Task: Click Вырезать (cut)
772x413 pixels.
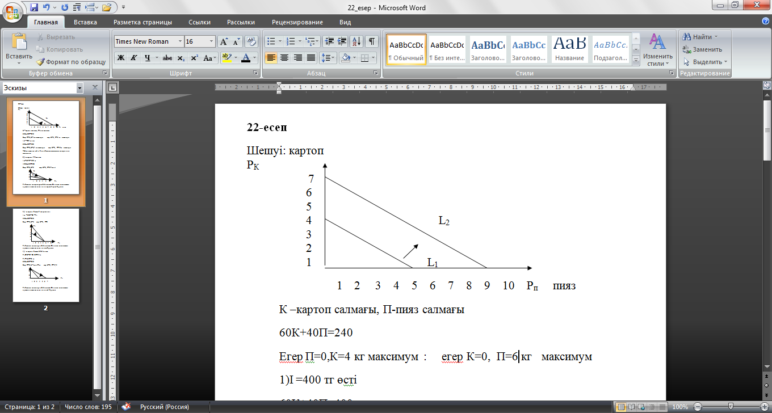Action: pos(56,37)
